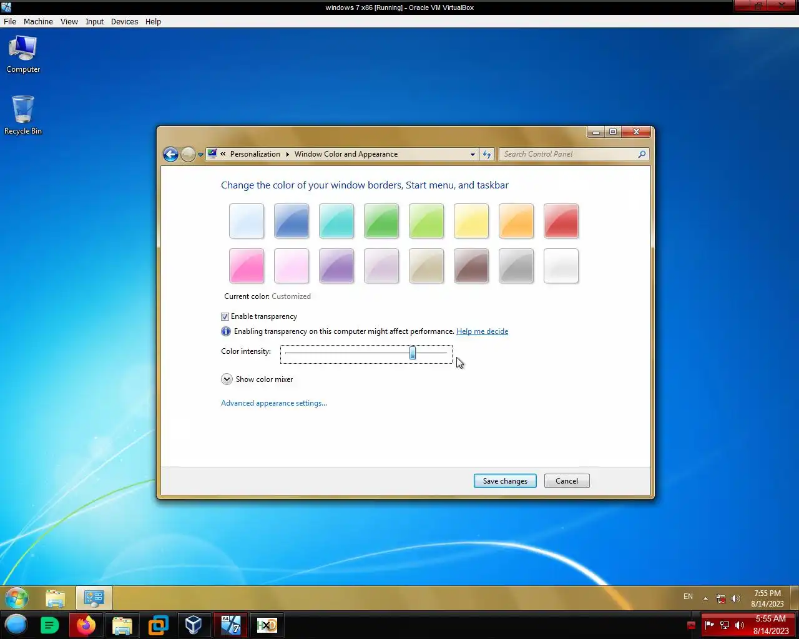Viewport: 799px width, 639px height.
Task: Open the recent pages dropdown near Back button
Action: (200, 154)
